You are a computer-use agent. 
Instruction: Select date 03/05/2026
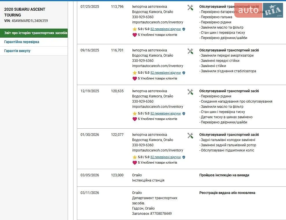pyautogui.click(x=90, y=175)
